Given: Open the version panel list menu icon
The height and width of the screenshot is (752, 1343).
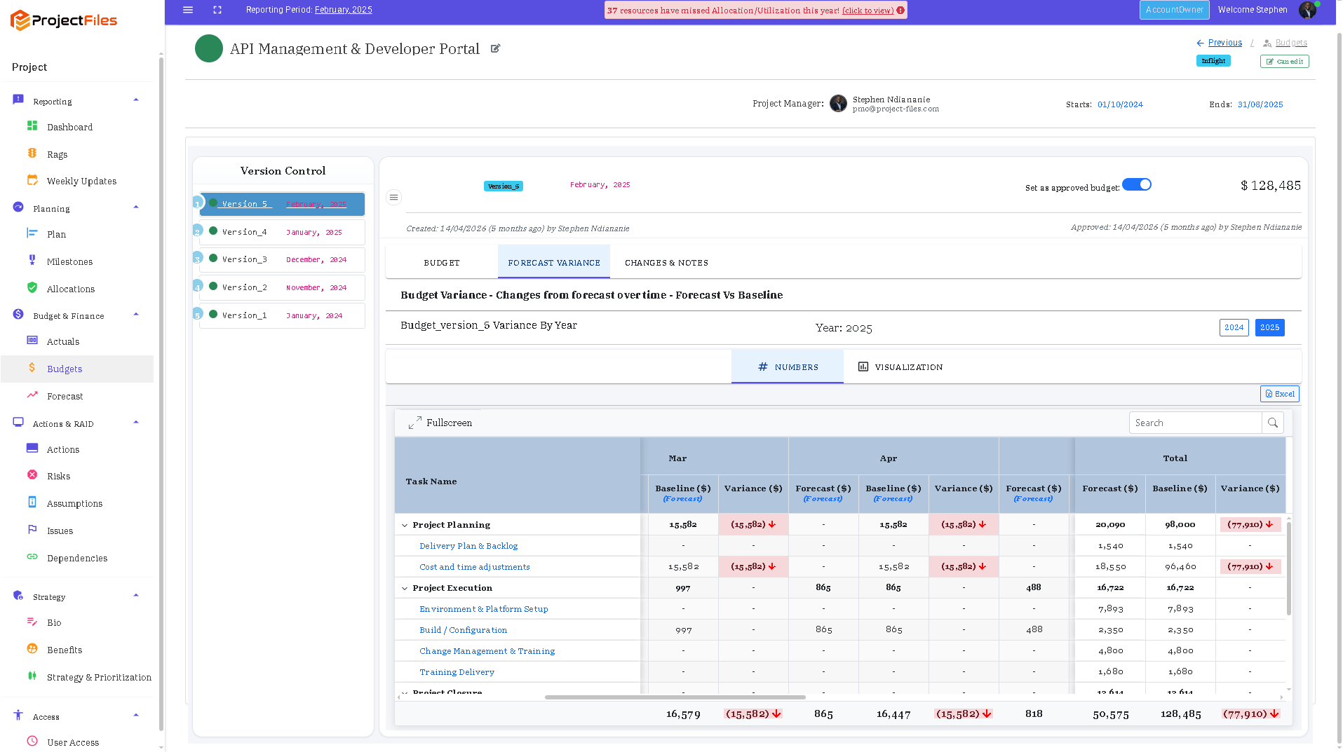Looking at the screenshot, I should (394, 198).
